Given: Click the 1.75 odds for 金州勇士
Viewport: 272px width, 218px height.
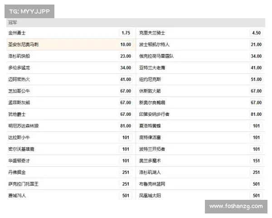Looking at the screenshot, I should [126, 33].
